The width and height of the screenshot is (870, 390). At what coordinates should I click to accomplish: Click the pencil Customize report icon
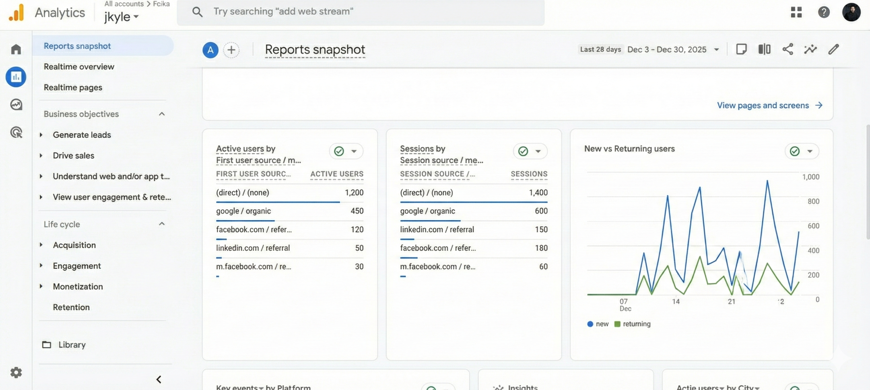(x=833, y=49)
